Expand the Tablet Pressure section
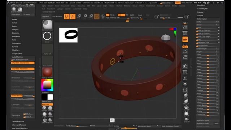Screen dimensions: 231x130 (18, 121)
